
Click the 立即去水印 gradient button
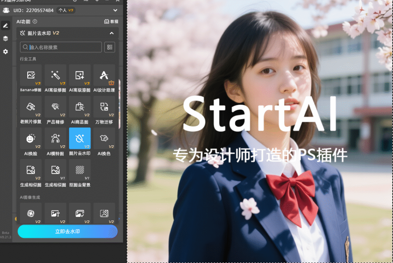(67, 232)
